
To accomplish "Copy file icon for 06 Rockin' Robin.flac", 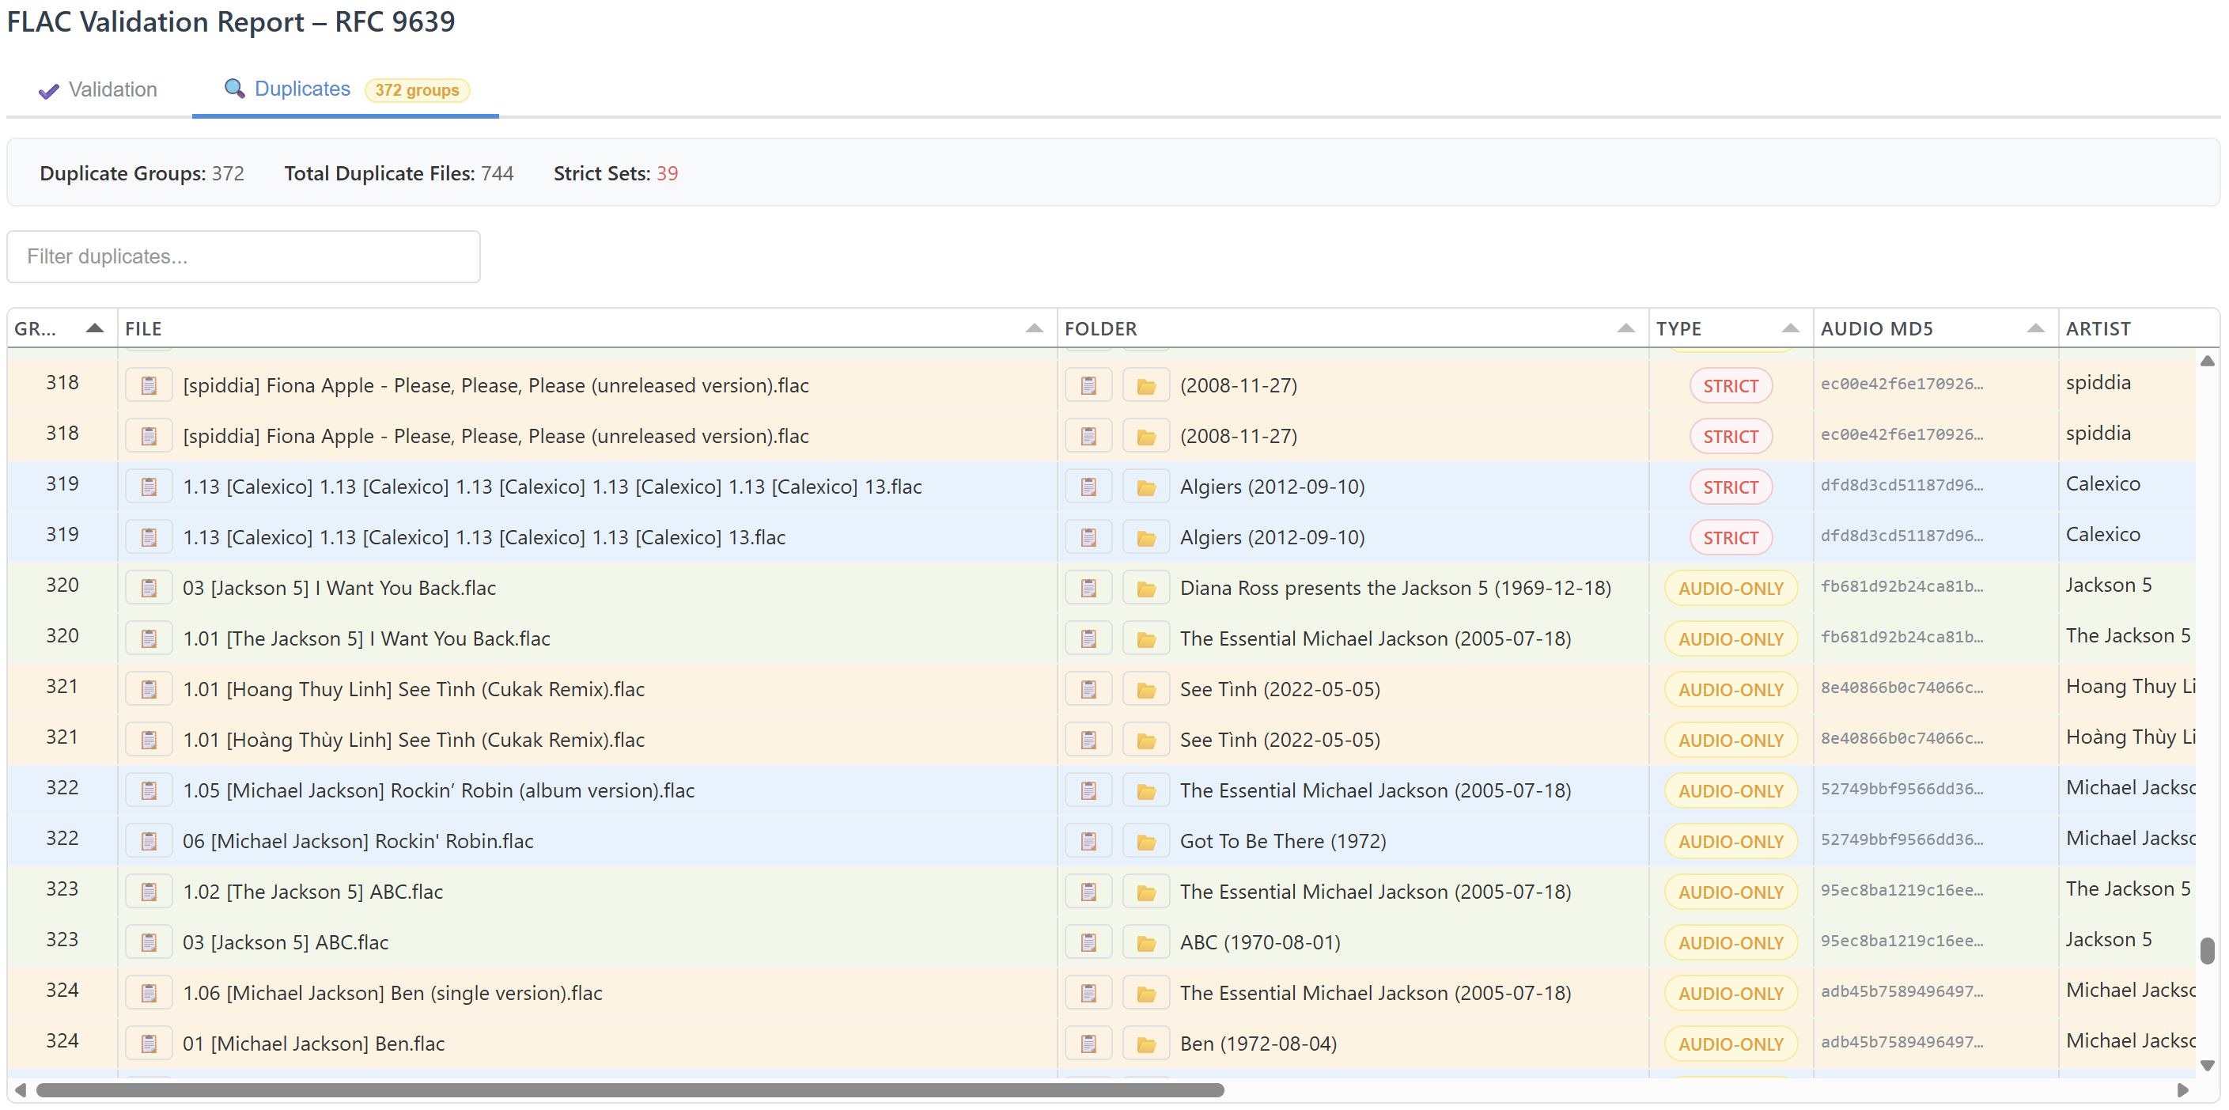I will point(149,841).
